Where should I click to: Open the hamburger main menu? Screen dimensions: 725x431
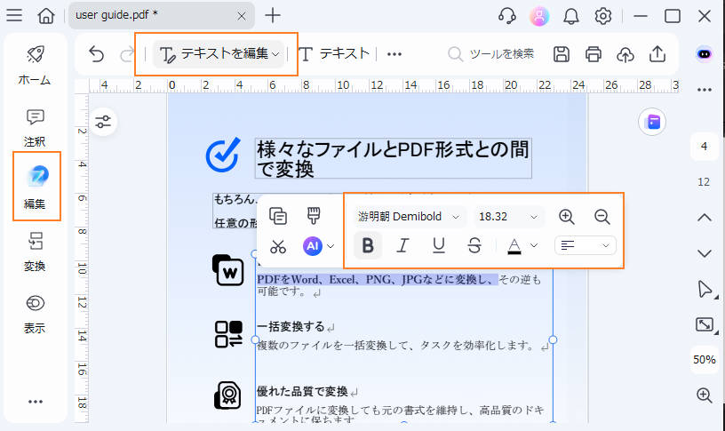(x=14, y=16)
